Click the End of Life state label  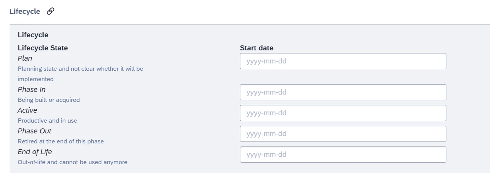(x=35, y=152)
